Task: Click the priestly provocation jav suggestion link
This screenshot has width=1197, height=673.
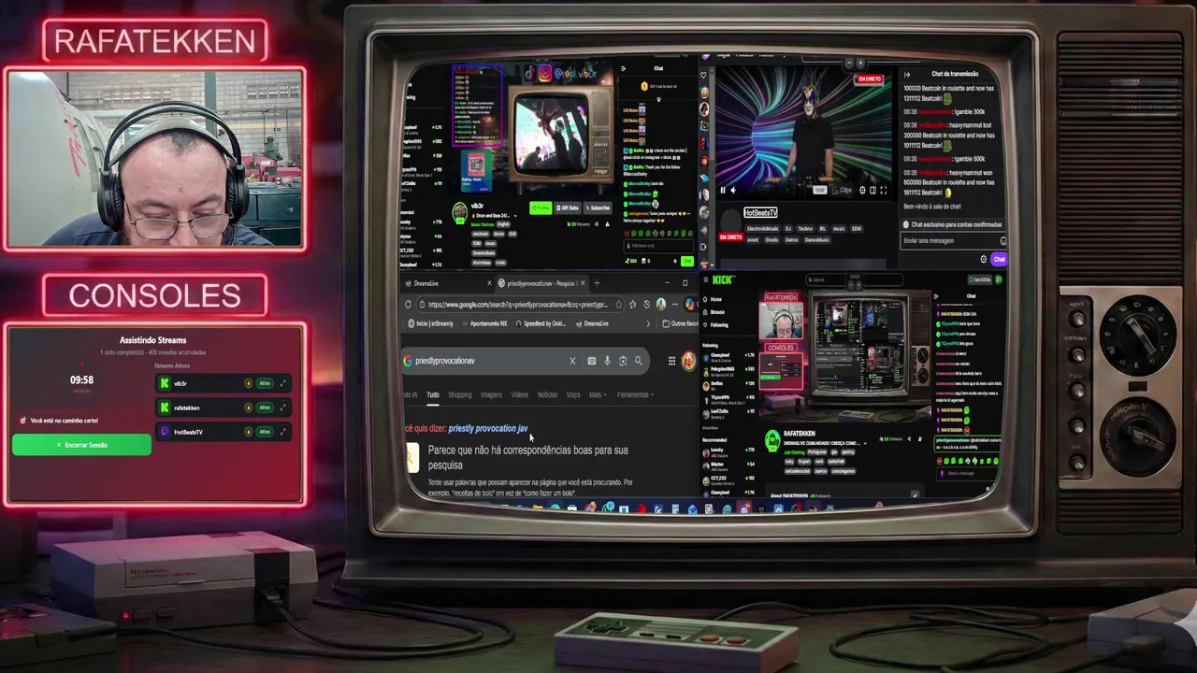Action: [x=488, y=428]
